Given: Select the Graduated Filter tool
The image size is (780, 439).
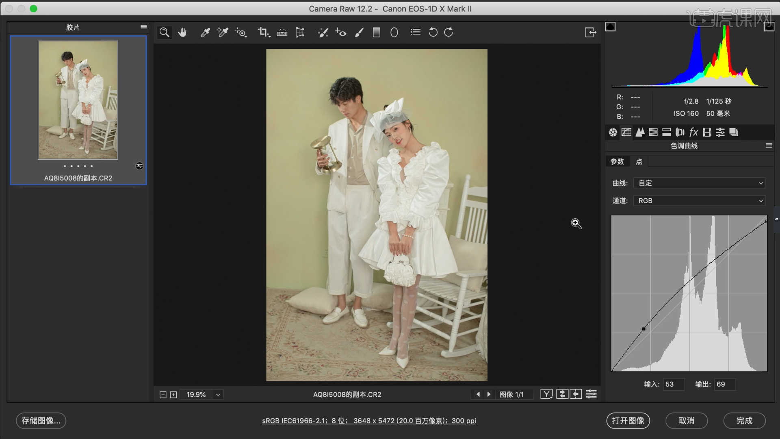Looking at the screenshot, I should [x=377, y=33].
